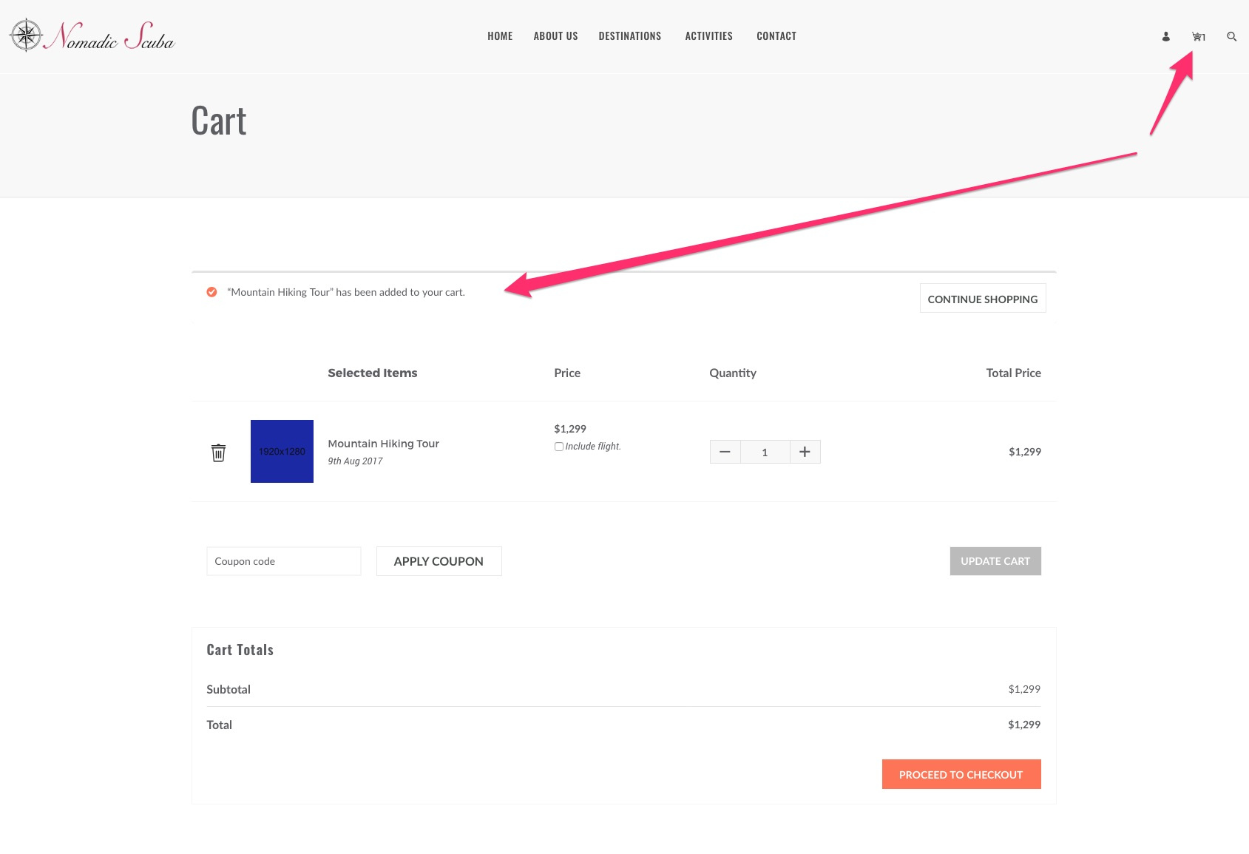The image size is (1249, 854).
Task: Open the Activities menu
Action: [709, 36]
